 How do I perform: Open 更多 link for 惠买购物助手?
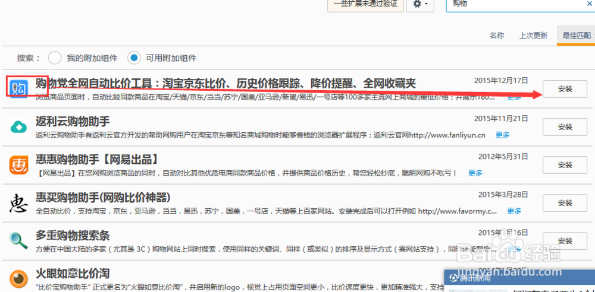(514, 211)
